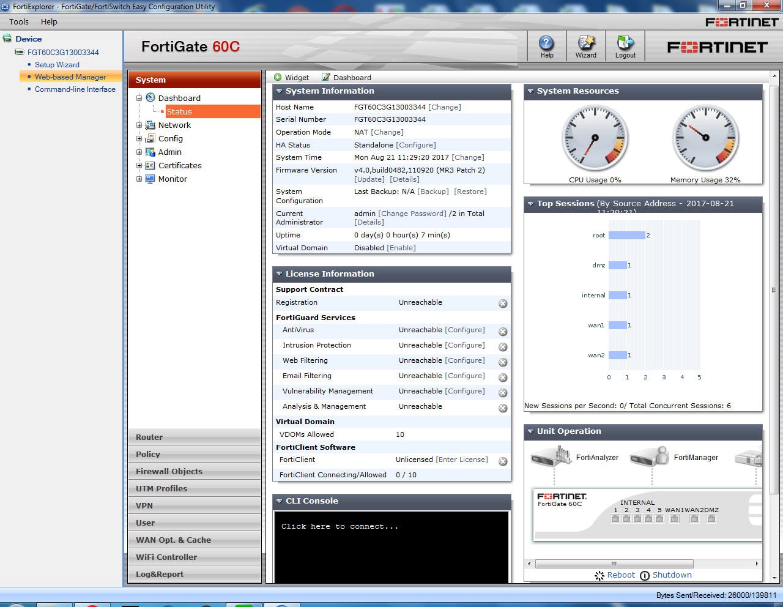This screenshot has width=783, height=607.
Task: Click the WAN2 port icon
Action: [694, 519]
